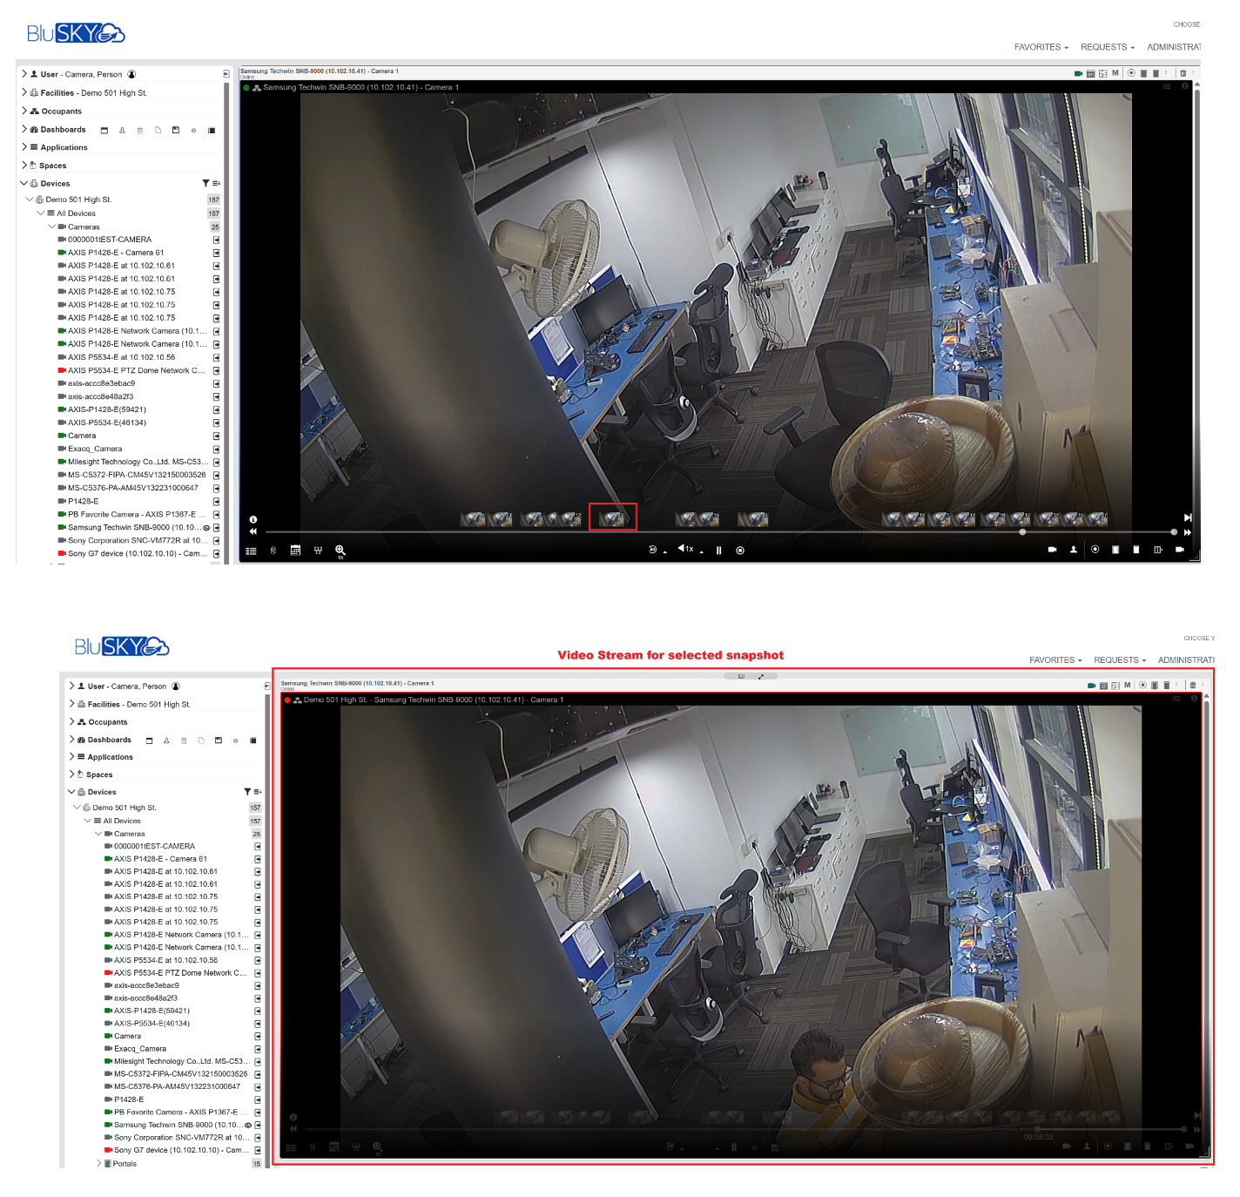1240x1197 pixels.
Task: Click the info icon in the video player corner
Action: [253, 517]
